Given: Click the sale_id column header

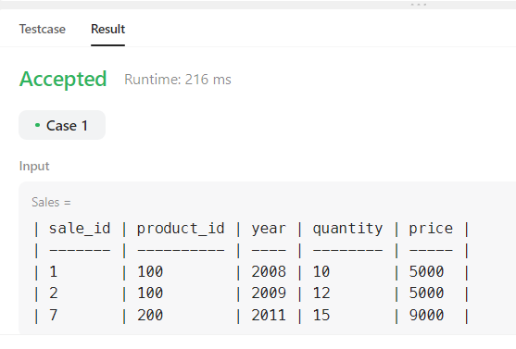Looking at the screenshot, I should pyautogui.click(x=80, y=229).
